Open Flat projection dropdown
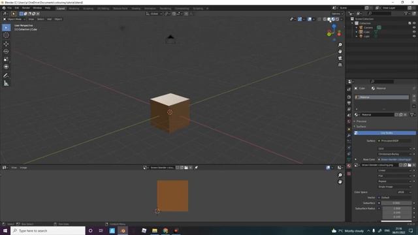Screen dimensions: 418x235 pos(394,176)
